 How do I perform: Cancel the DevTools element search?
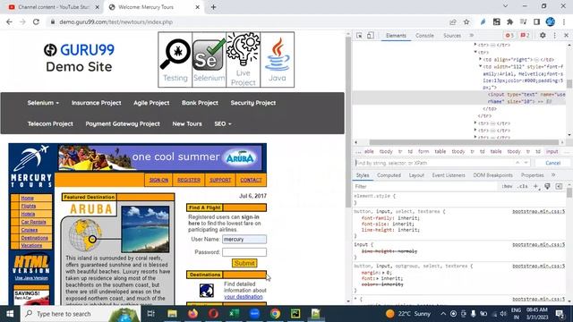552,163
